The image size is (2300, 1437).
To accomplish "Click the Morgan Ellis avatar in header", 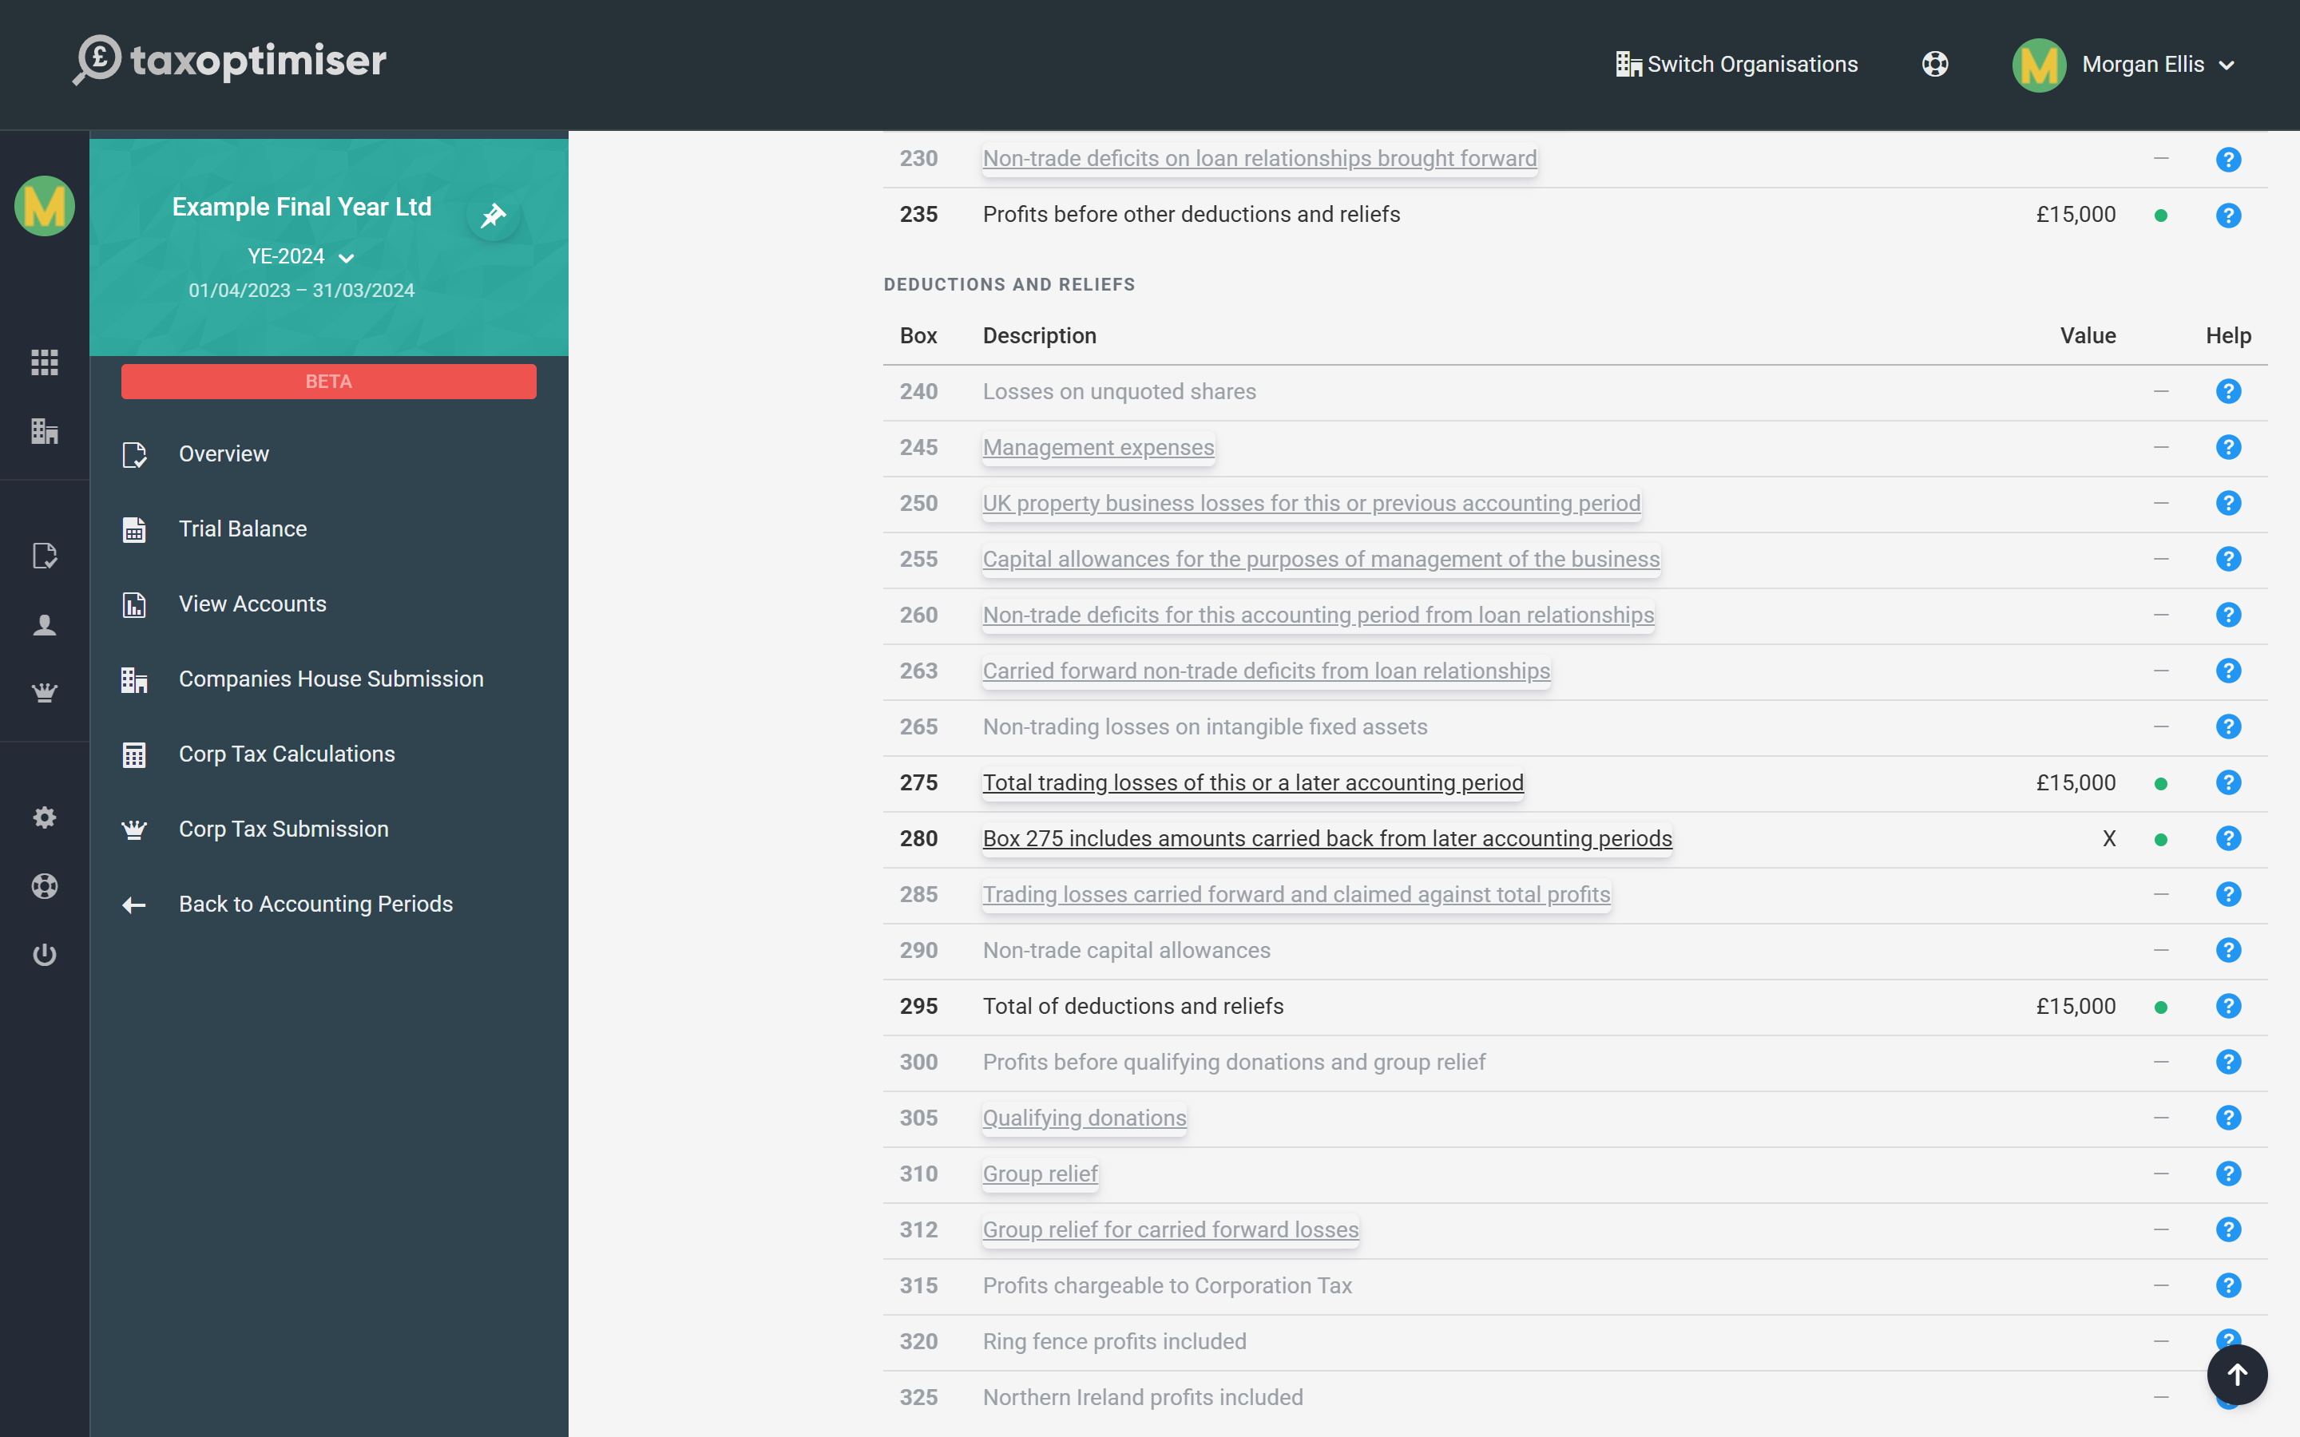I will [x=2039, y=65].
